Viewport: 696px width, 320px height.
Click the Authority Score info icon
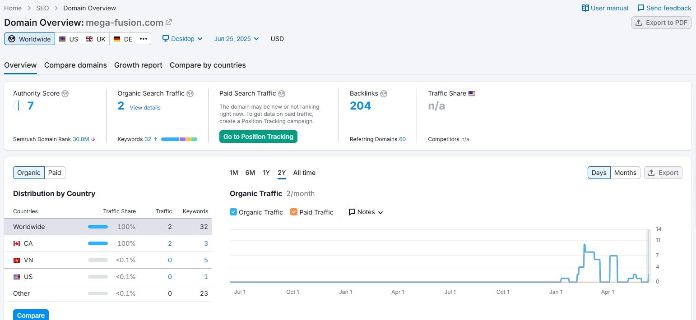point(65,94)
